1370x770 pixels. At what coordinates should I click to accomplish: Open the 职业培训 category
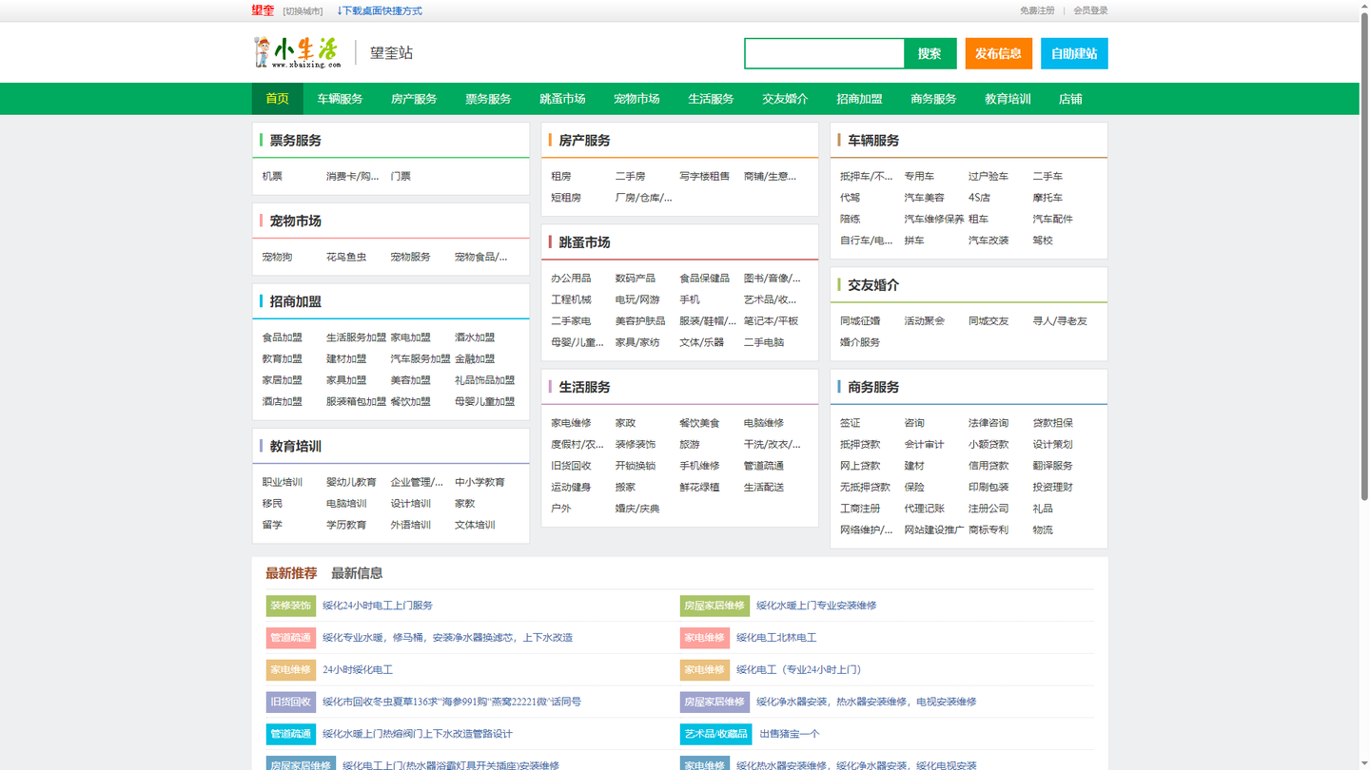[283, 482]
